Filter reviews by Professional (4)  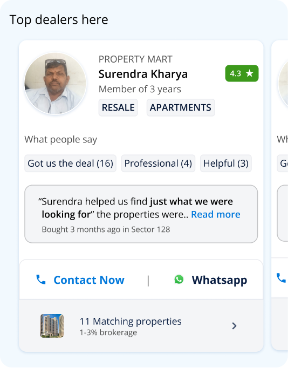pos(158,163)
